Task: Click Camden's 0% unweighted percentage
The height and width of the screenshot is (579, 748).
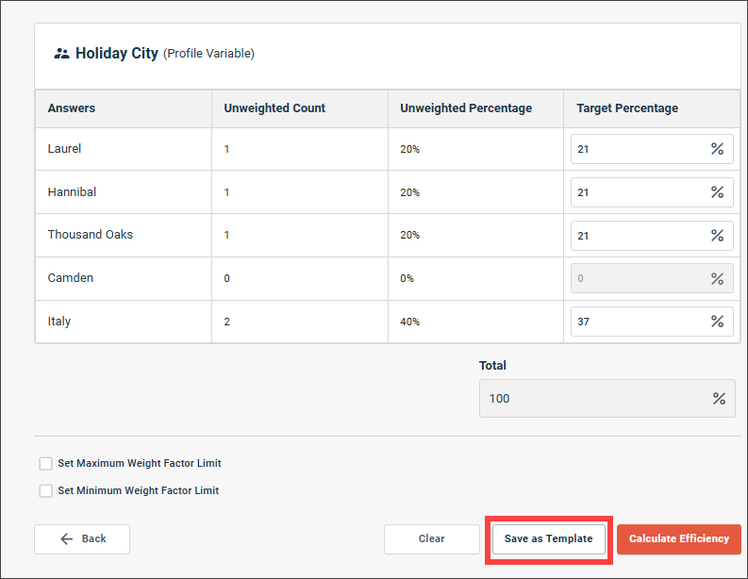Action: click(x=407, y=278)
